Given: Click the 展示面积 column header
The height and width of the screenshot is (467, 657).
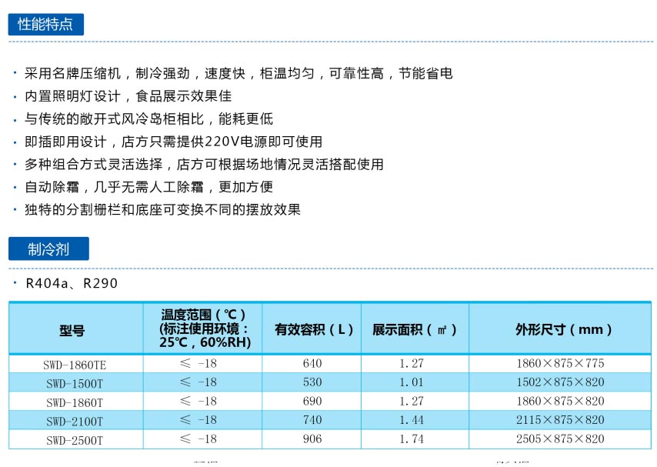Looking at the screenshot, I should point(415,329).
